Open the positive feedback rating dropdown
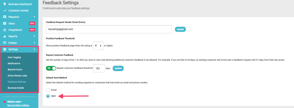Image resolution: width=294 pixels, height=108 pixels. click(98, 46)
